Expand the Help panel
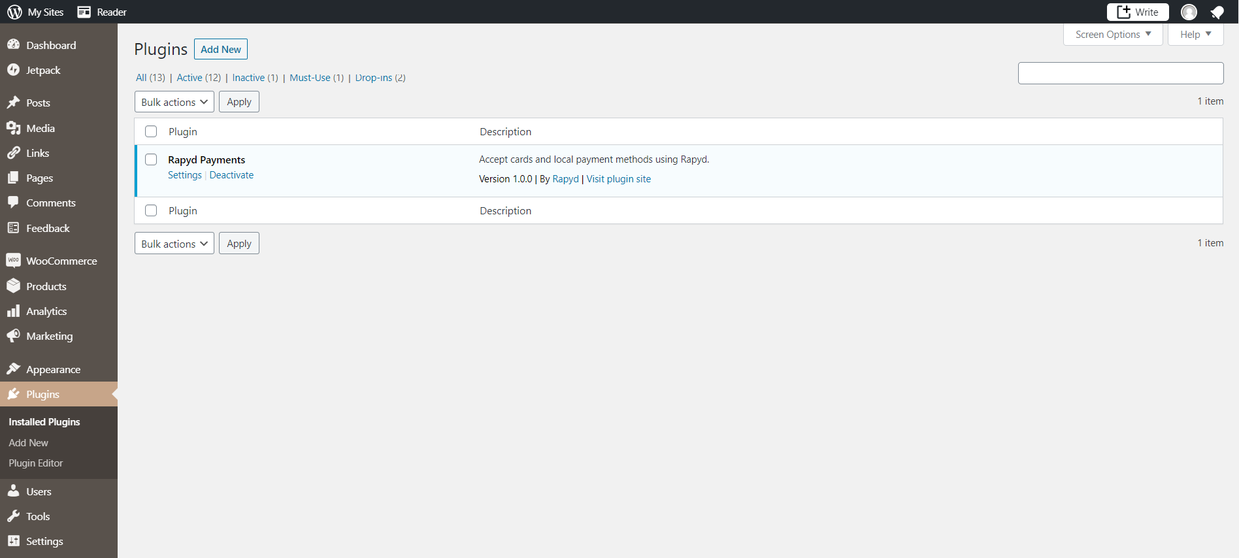 (1195, 35)
